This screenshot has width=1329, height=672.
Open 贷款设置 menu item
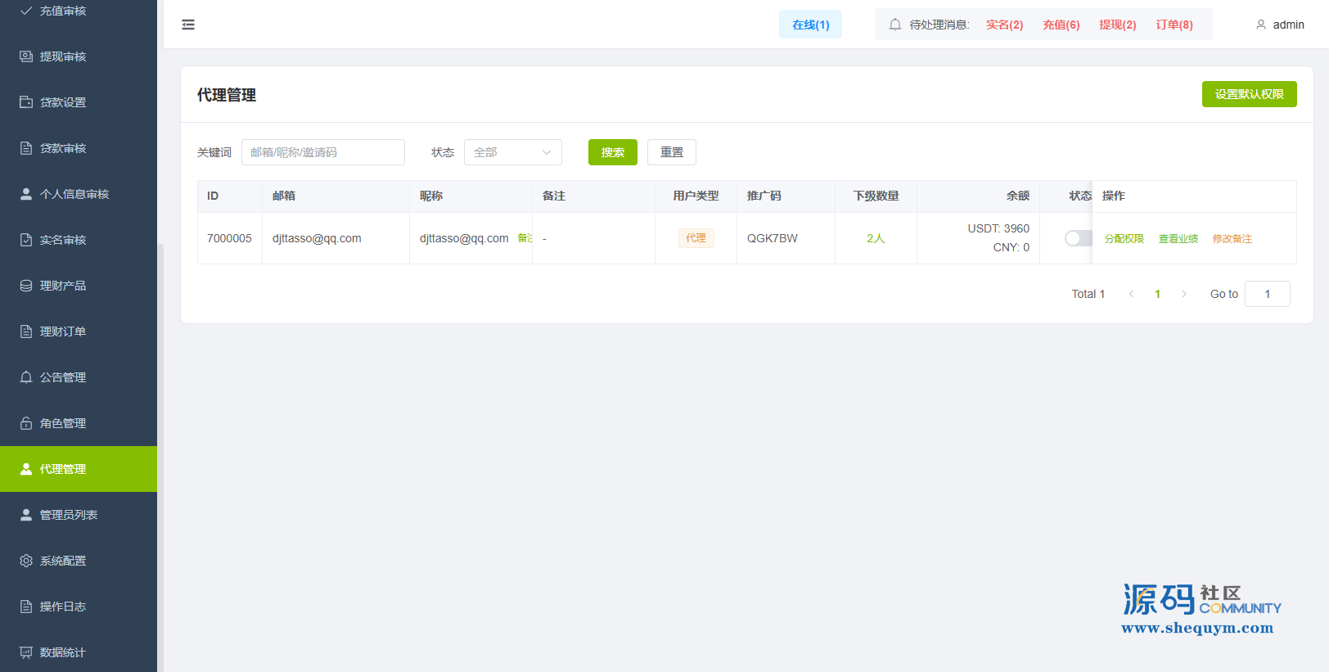point(79,102)
